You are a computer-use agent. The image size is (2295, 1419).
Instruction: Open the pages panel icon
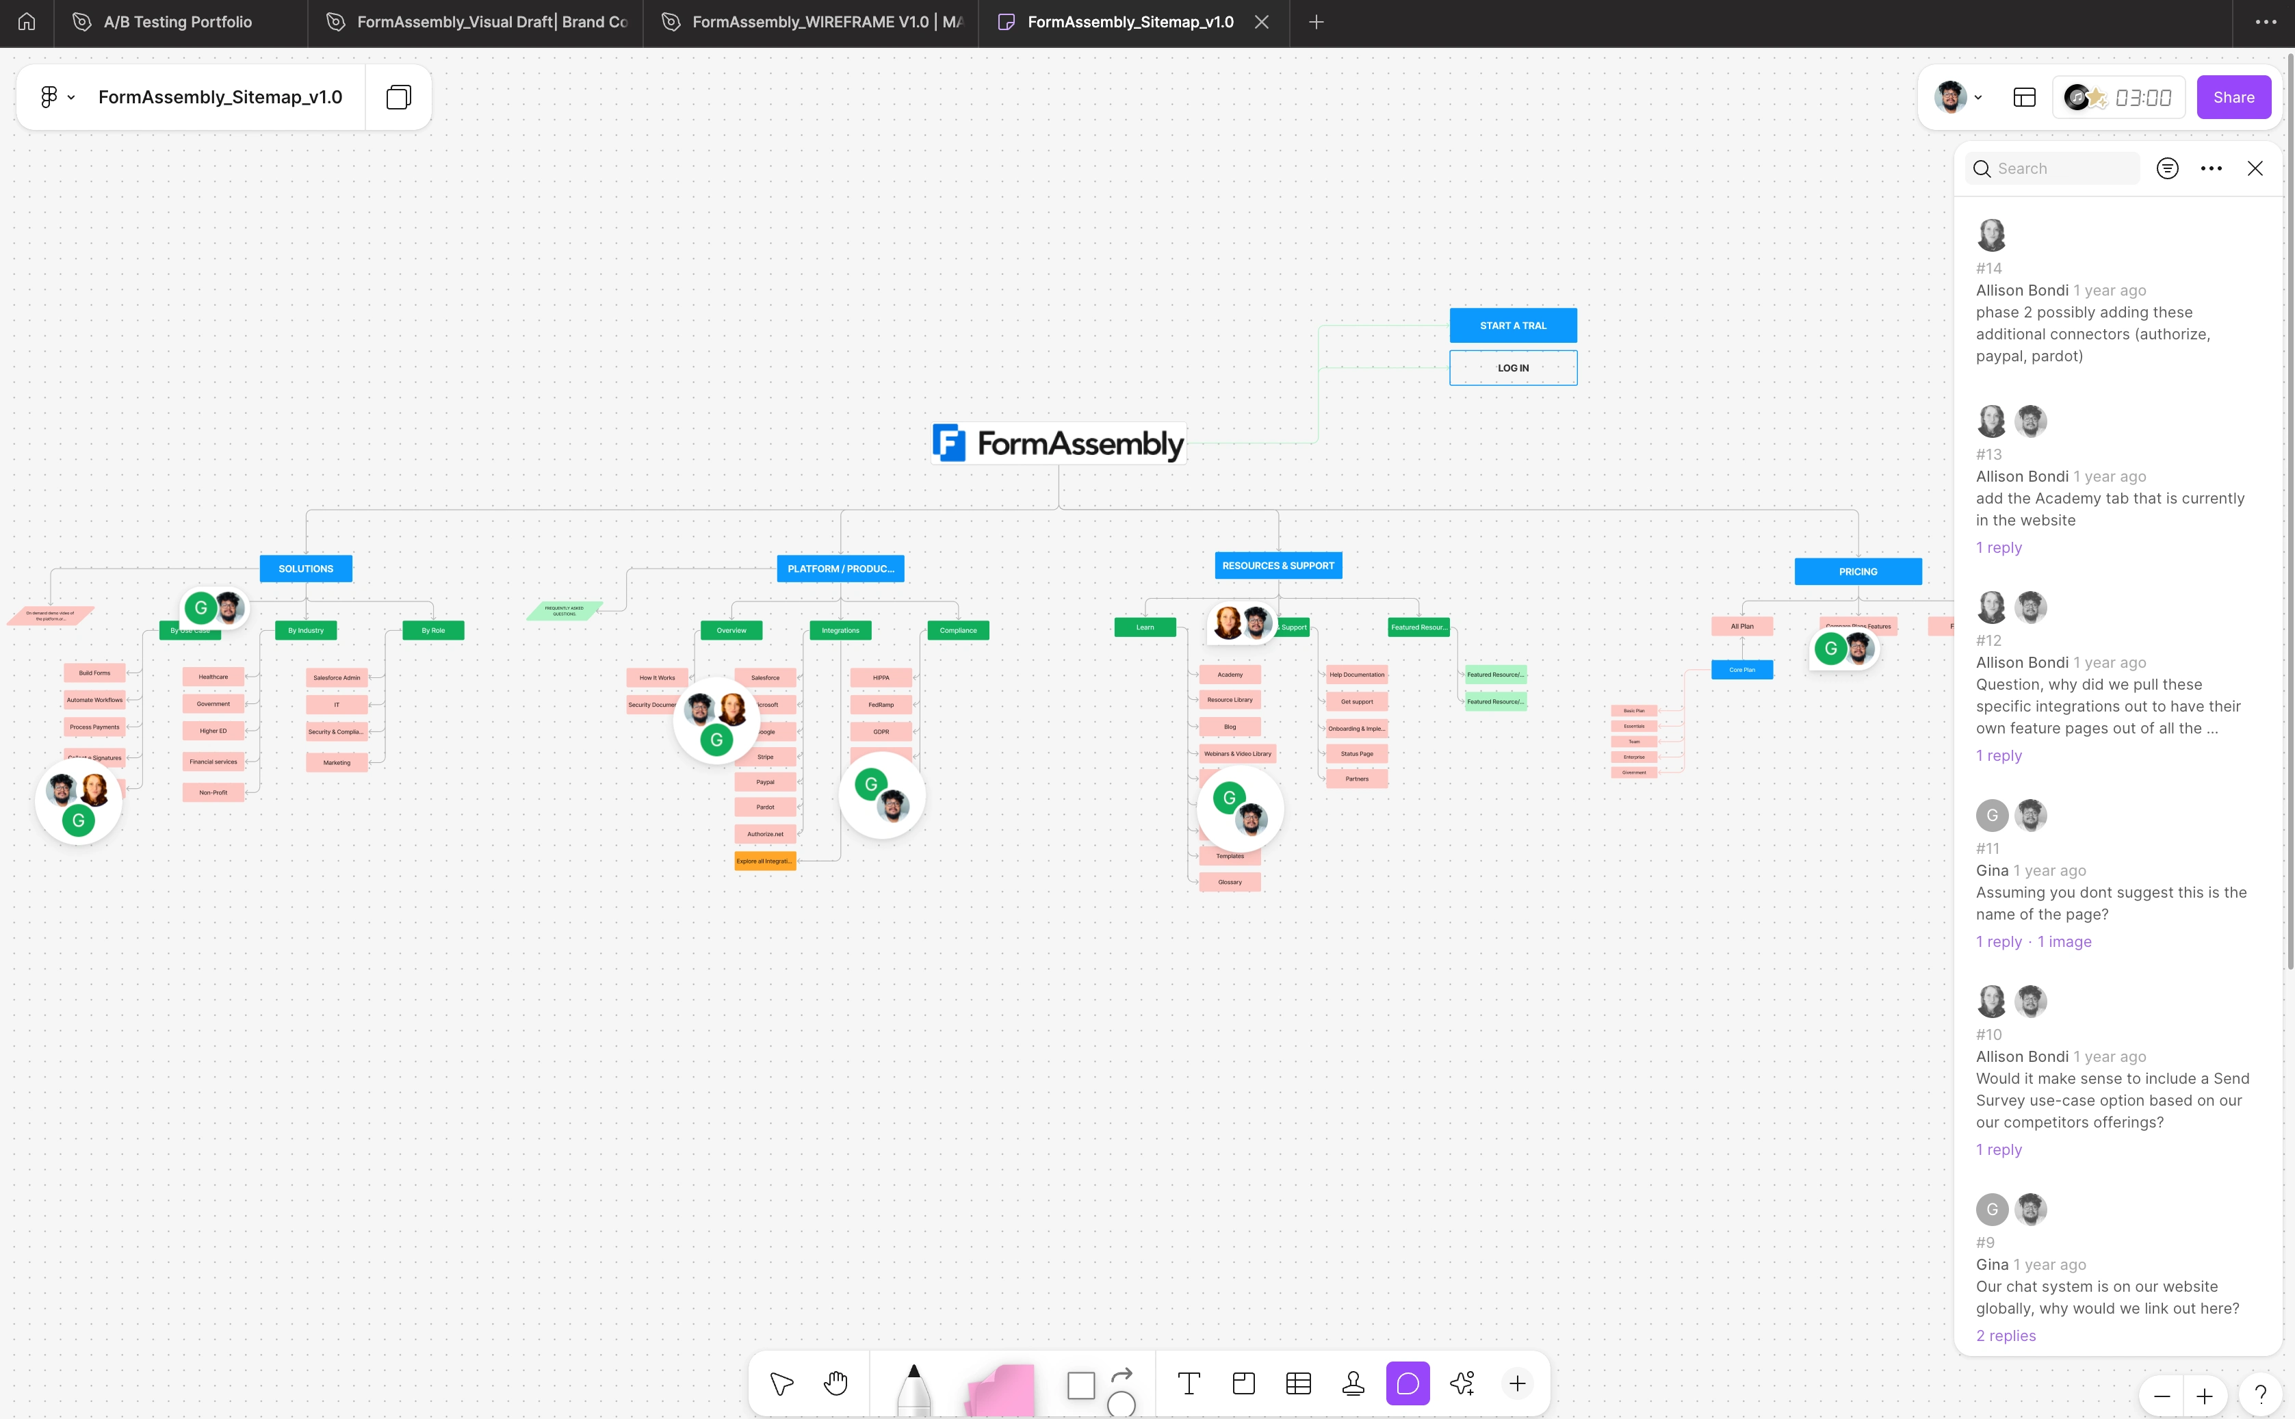coord(399,96)
